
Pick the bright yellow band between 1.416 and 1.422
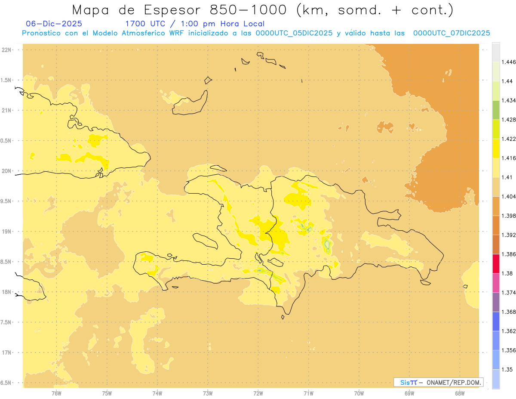coord(496,148)
